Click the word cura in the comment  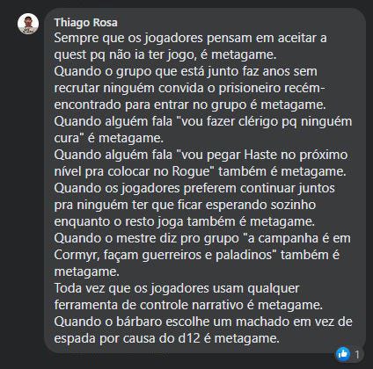click(x=67, y=138)
